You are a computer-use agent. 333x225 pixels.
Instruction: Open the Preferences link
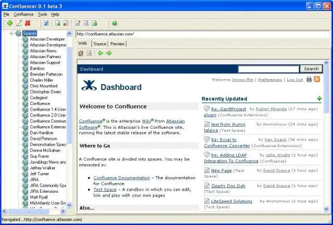(x=270, y=80)
